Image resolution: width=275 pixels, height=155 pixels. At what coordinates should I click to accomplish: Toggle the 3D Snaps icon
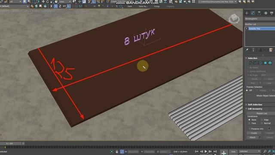89,2
